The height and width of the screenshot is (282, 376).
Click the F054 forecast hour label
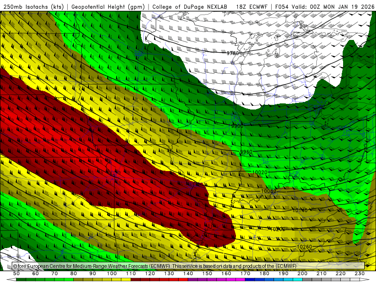coord(282,7)
